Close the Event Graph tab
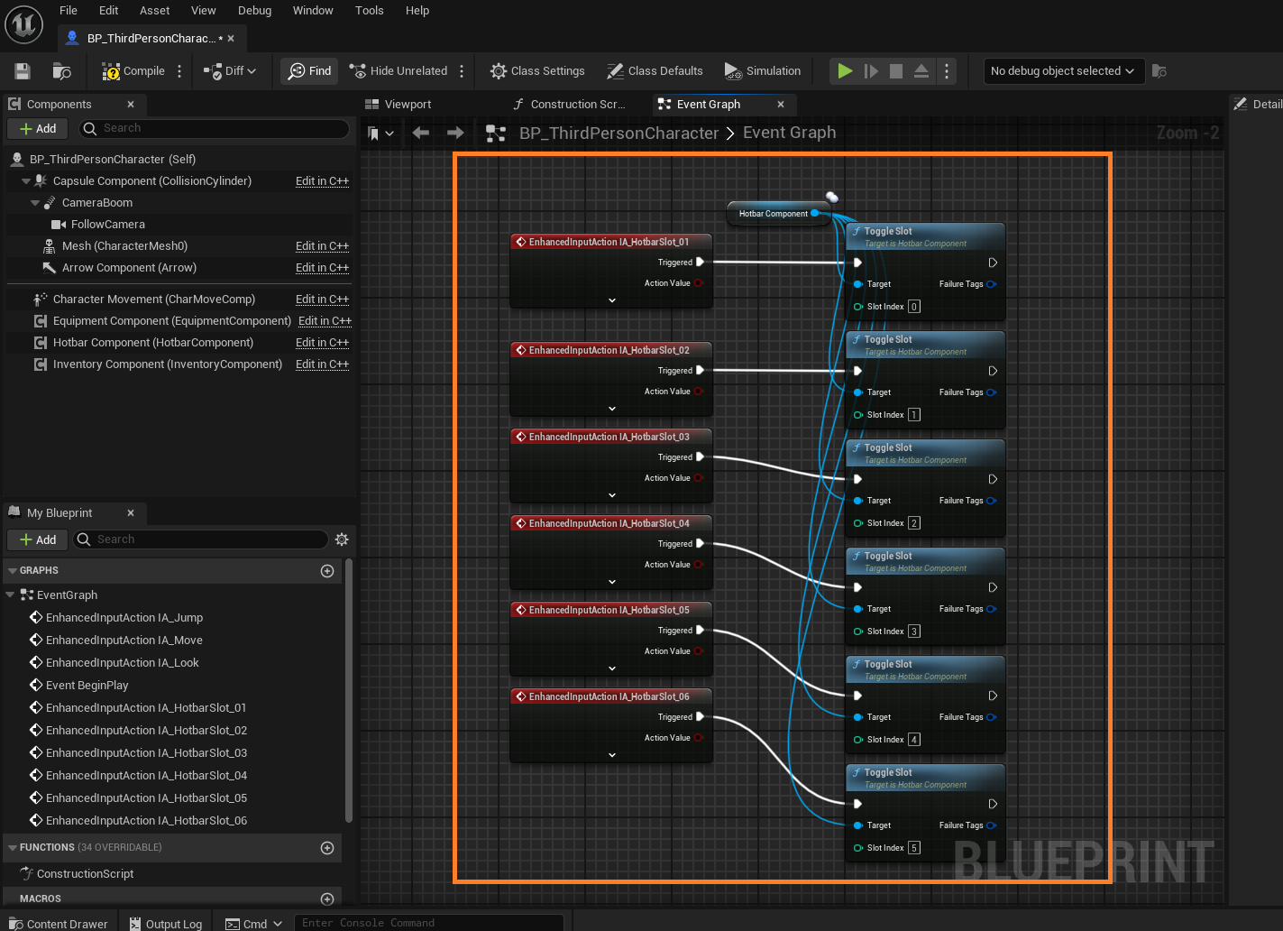The image size is (1283, 931). click(x=781, y=105)
